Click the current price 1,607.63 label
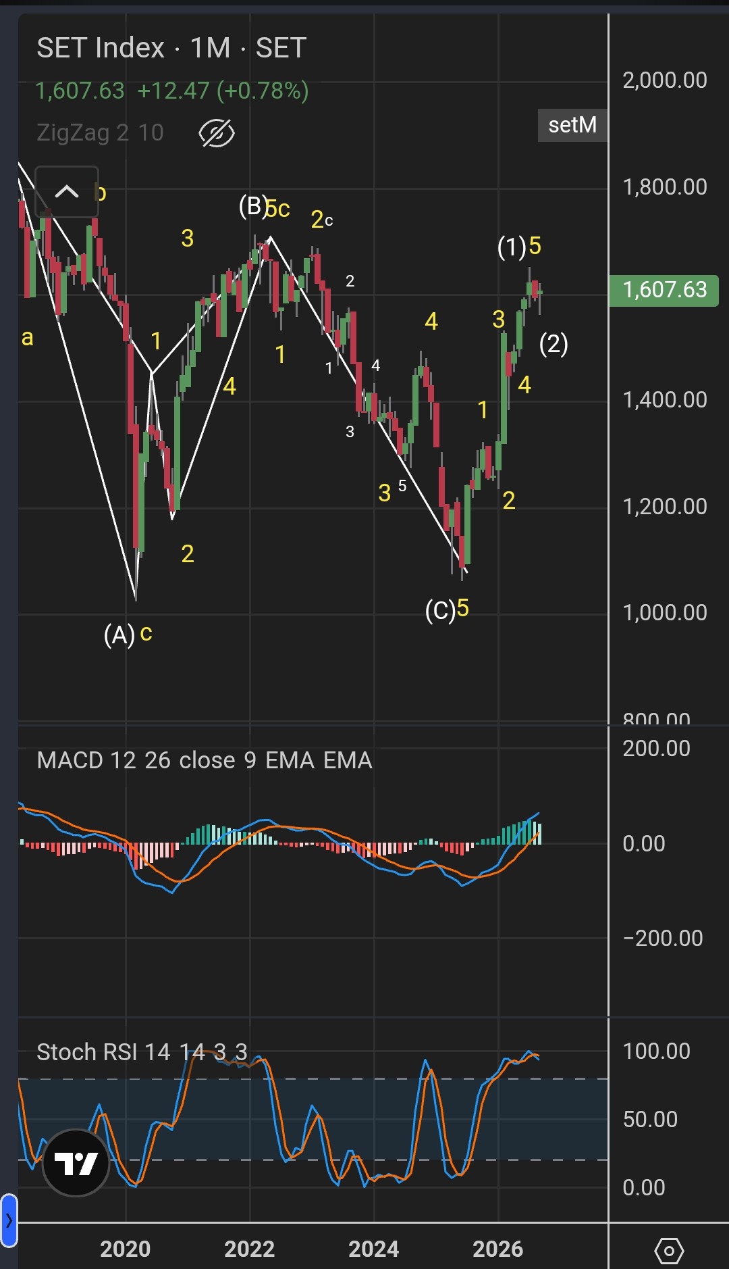 point(664,290)
